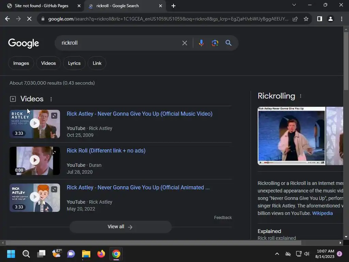
Task: Play the animated Rick Astley thumbnail
Action: 35,197
